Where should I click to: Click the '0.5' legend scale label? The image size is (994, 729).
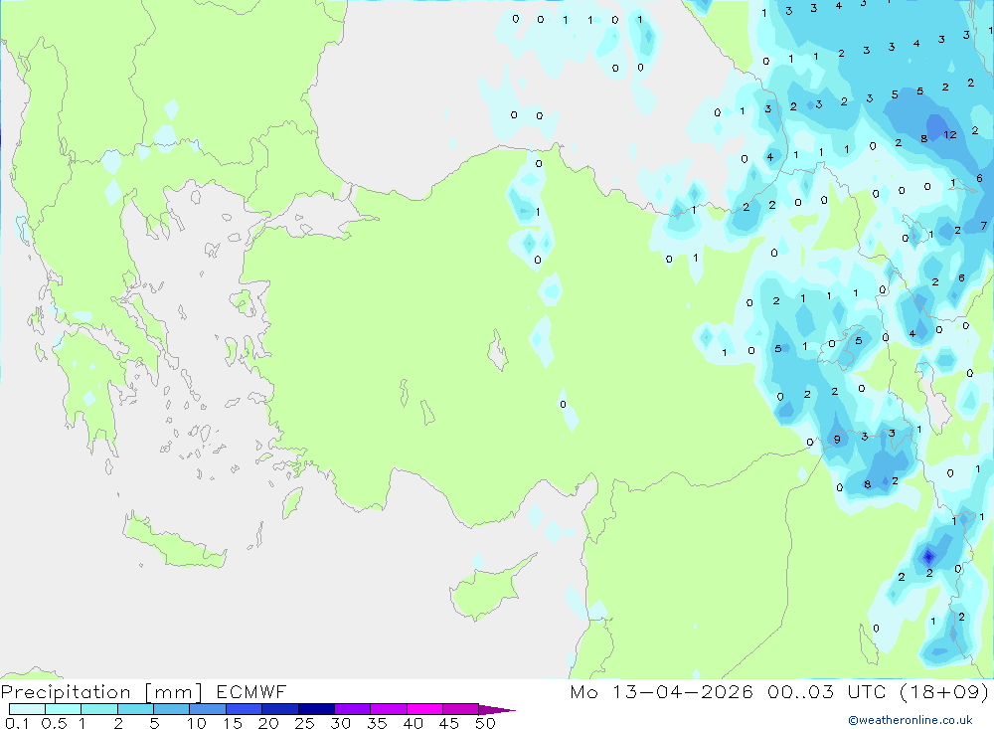point(54,723)
